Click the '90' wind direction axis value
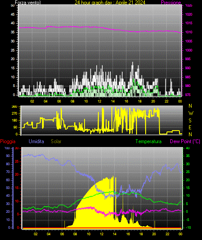Image resolution: width=202 pixels, height=240 pixels. coord(15,127)
